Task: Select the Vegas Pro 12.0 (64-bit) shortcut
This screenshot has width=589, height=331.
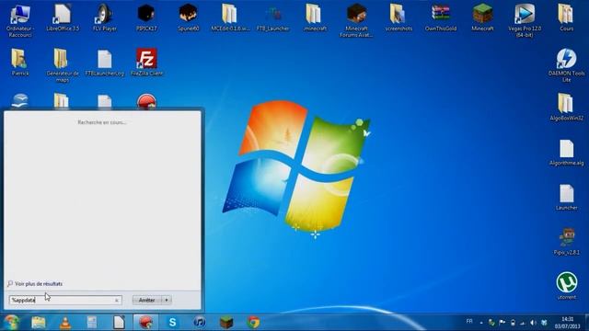Action: point(525,20)
